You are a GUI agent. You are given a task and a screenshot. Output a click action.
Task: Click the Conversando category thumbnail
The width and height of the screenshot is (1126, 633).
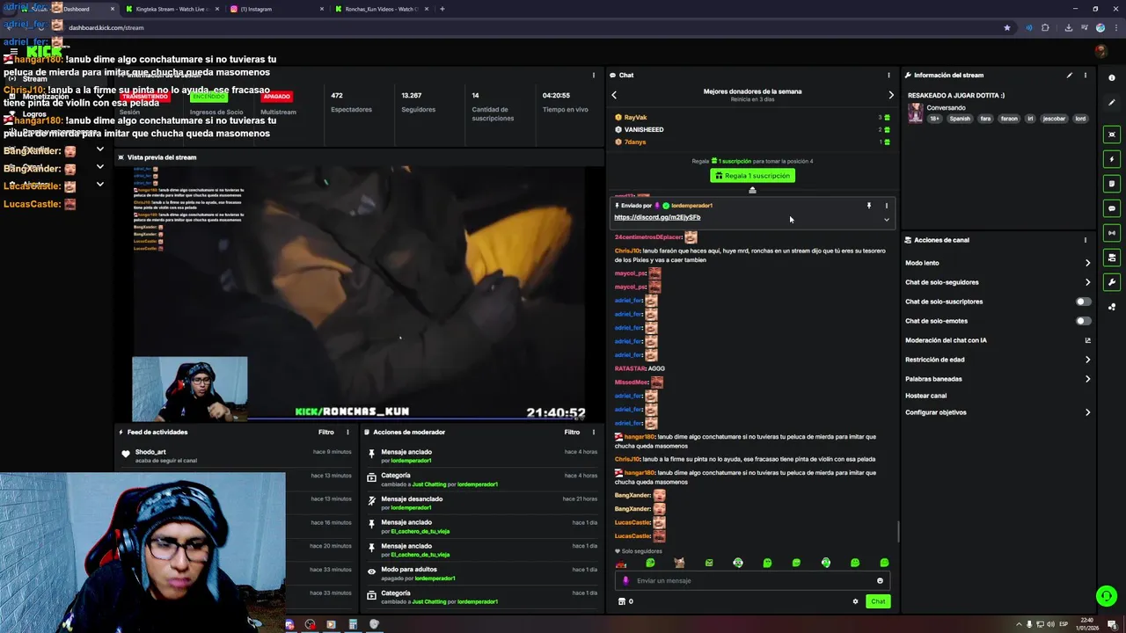[x=916, y=113]
